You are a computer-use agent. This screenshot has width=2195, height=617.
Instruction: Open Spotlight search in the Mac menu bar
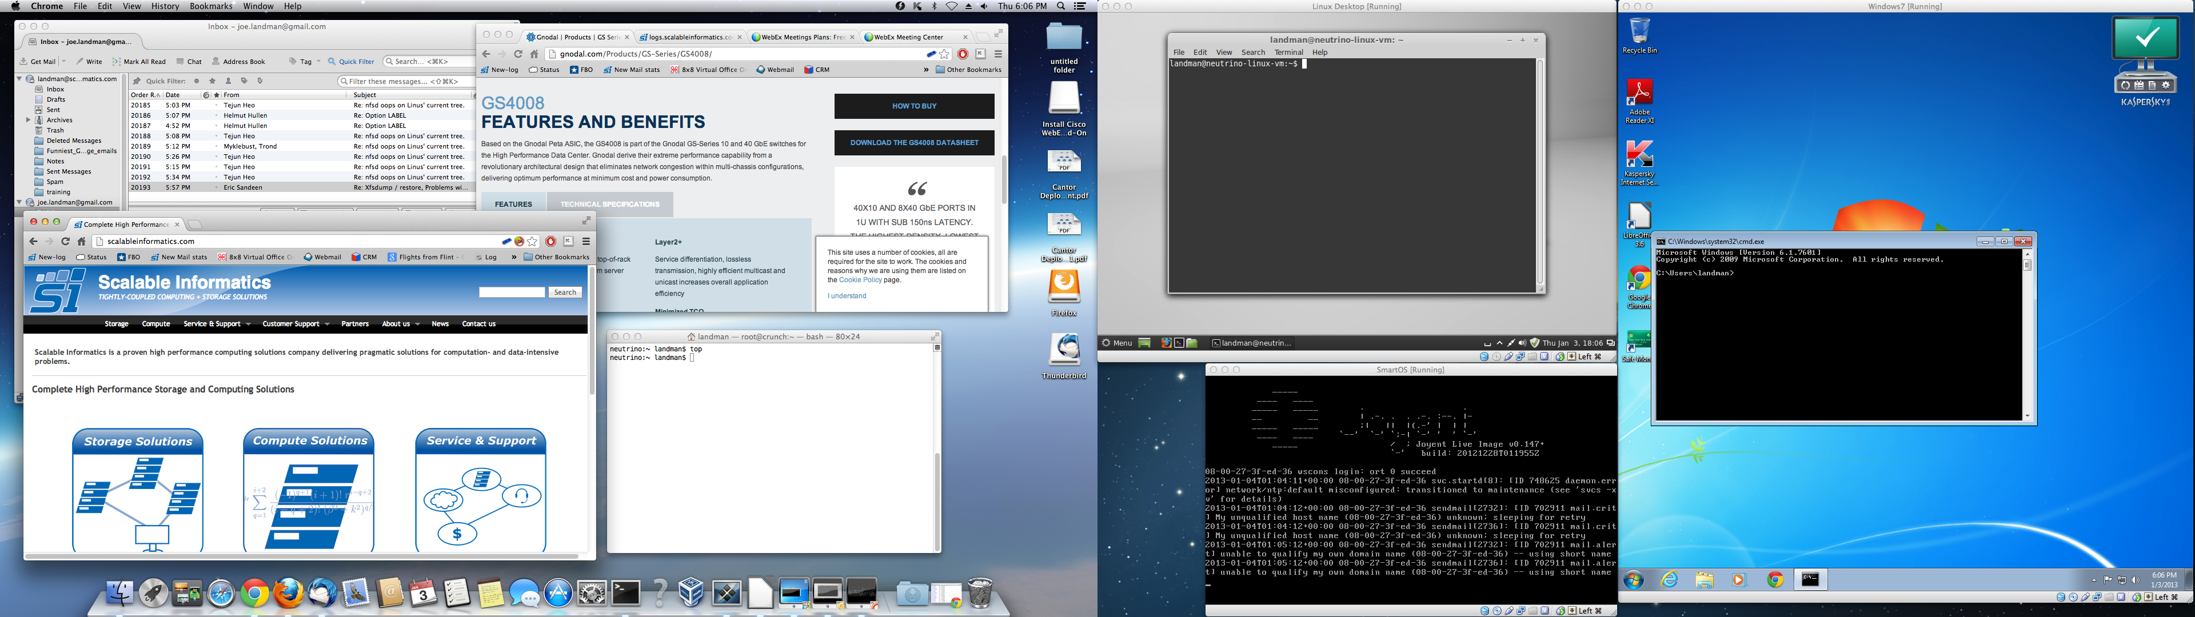point(1061,6)
